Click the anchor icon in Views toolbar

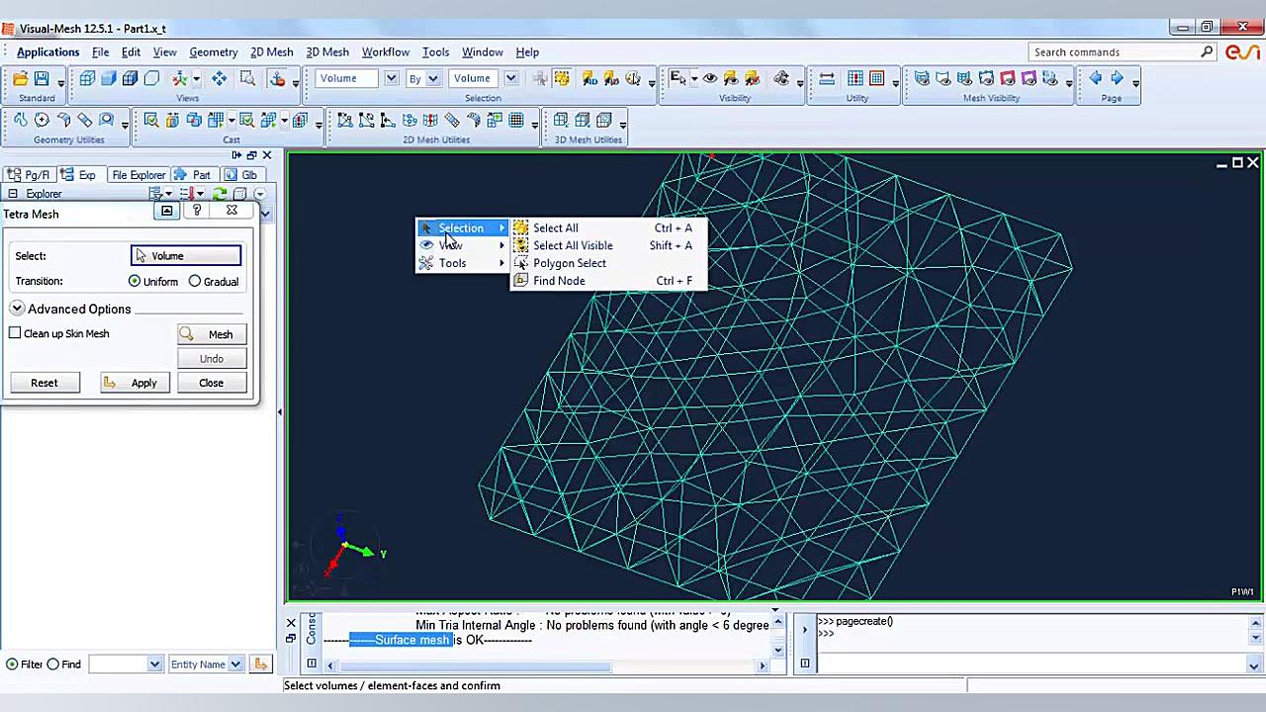pyautogui.click(x=278, y=78)
